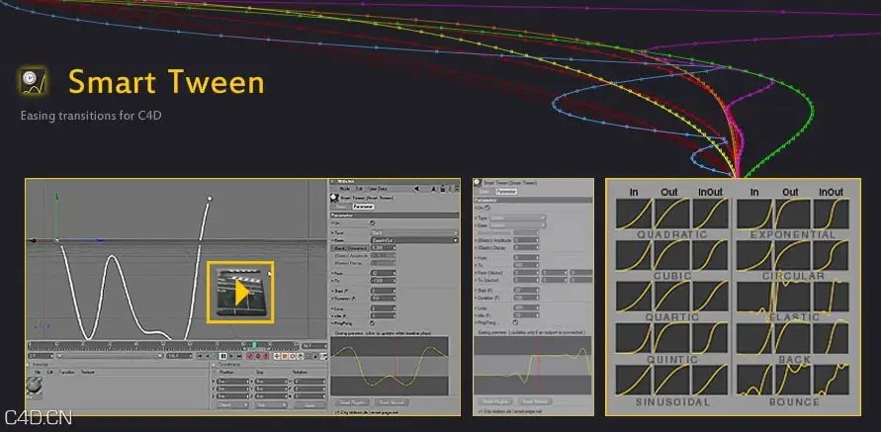Screen dimensions: 881x432
Task: Pick the Elastic In easing curve
Action: (754, 297)
